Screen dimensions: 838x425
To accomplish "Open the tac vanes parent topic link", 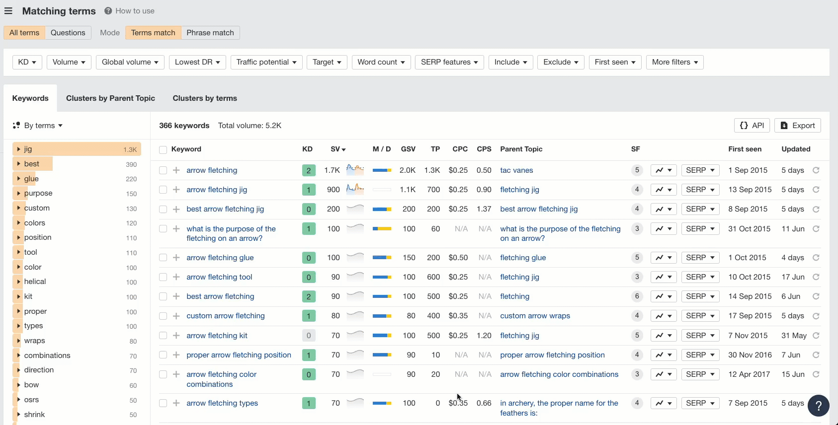I will click(x=516, y=170).
